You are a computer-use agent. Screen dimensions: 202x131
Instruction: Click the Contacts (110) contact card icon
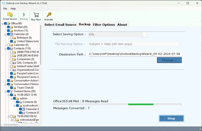(11, 48)
